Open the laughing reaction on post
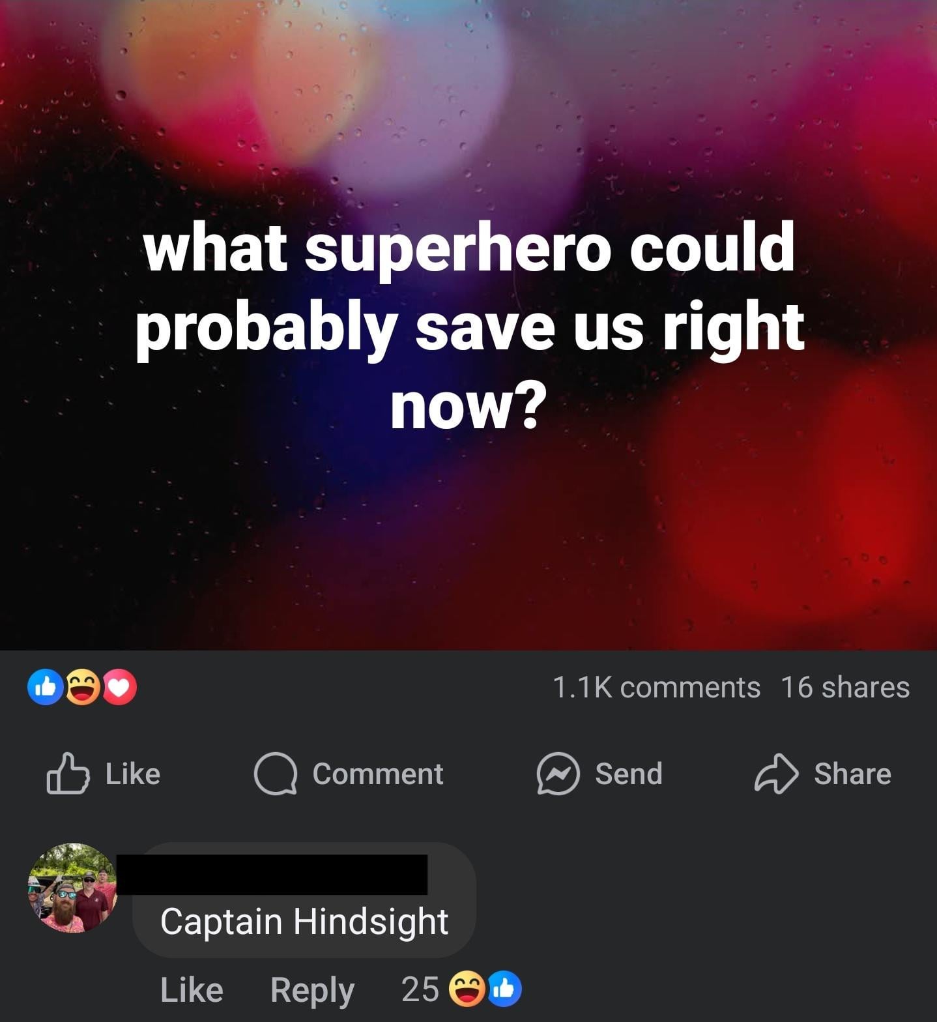The image size is (937, 1022). point(82,687)
